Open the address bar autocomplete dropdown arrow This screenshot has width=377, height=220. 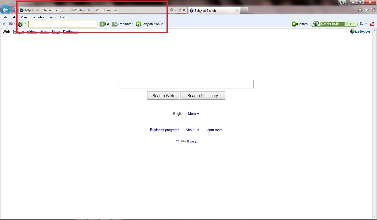pos(175,10)
